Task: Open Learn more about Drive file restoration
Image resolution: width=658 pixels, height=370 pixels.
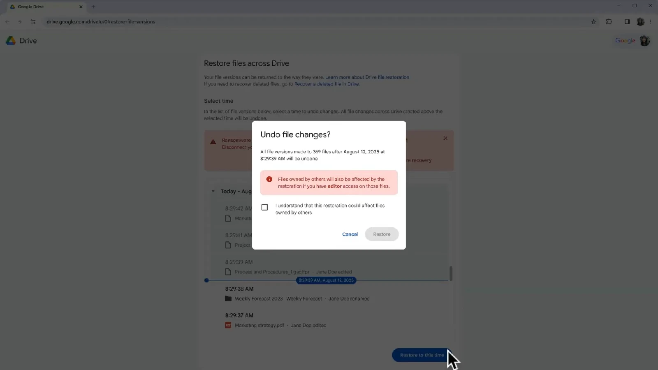Action: [367, 77]
